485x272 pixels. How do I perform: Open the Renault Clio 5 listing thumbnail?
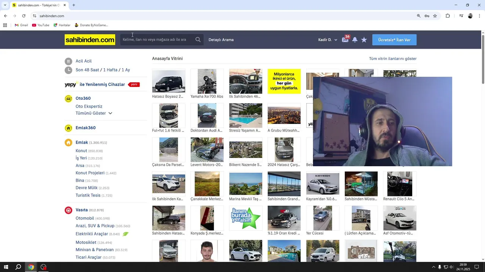point(400,184)
